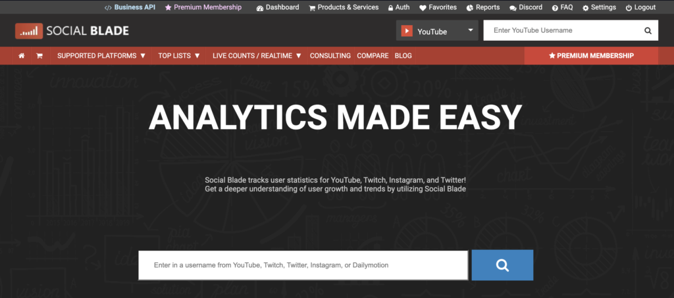Image resolution: width=674 pixels, height=298 pixels.
Task: Open account Settings
Action: click(599, 7)
